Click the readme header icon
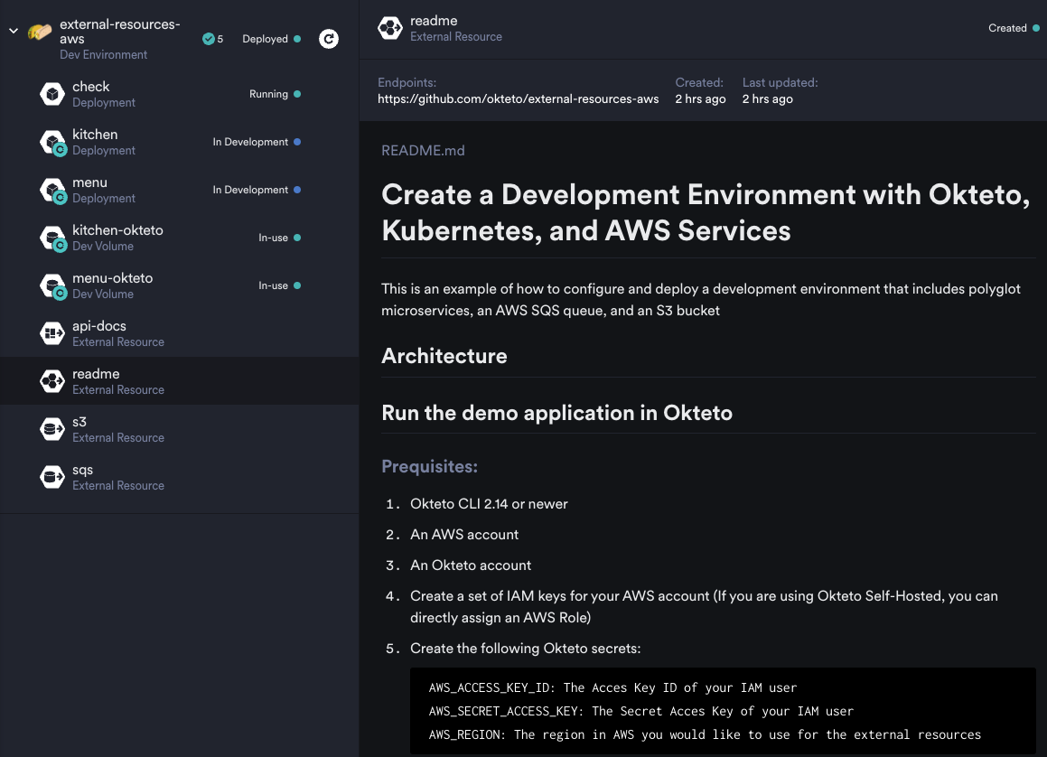The height and width of the screenshot is (757, 1047). [390, 28]
